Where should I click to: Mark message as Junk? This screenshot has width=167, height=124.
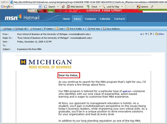[60, 29]
